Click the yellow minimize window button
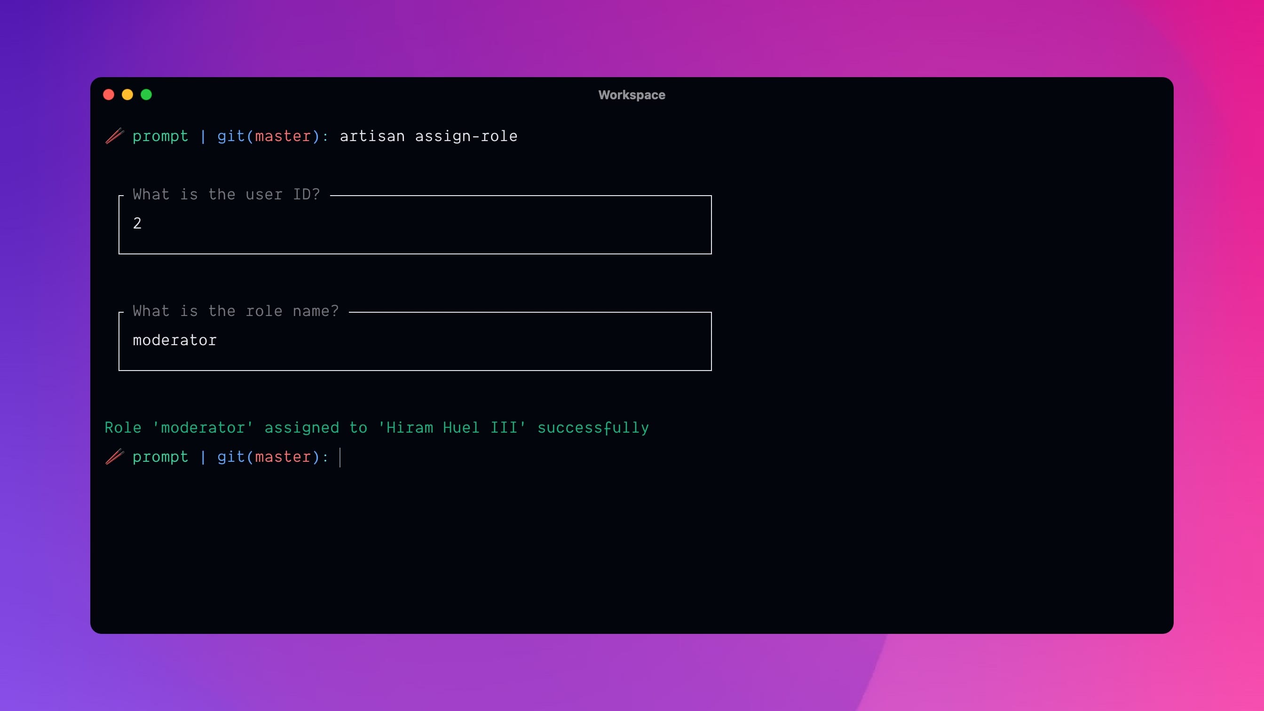This screenshot has width=1264, height=711. (127, 95)
